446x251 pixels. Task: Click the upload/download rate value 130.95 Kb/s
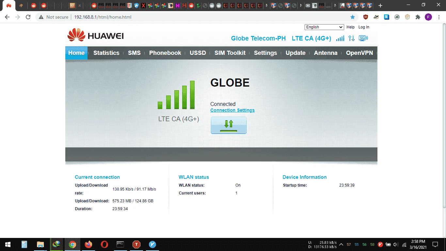pyautogui.click(x=134, y=189)
